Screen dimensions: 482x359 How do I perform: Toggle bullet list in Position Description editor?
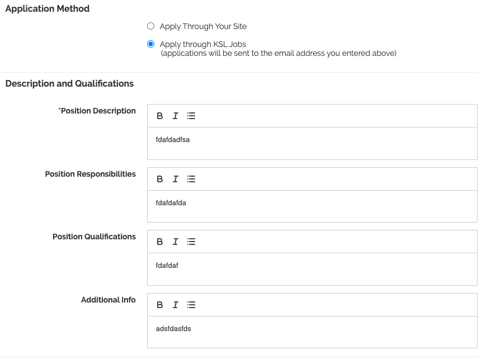pyautogui.click(x=191, y=116)
